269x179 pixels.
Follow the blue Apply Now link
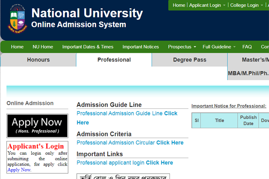19,170
